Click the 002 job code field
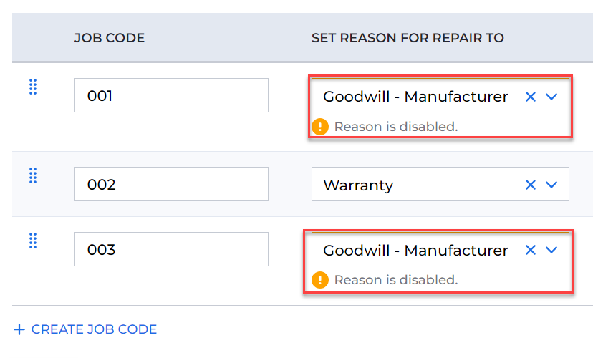The image size is (593, 358). point(171,184)
